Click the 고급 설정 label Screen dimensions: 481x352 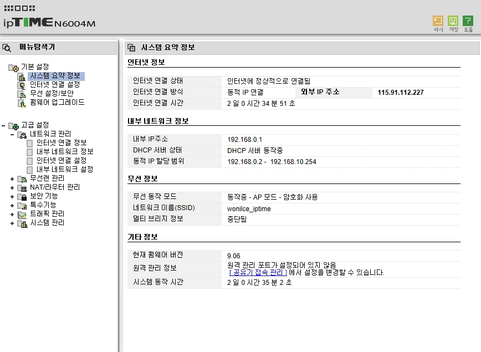[35, 125]
